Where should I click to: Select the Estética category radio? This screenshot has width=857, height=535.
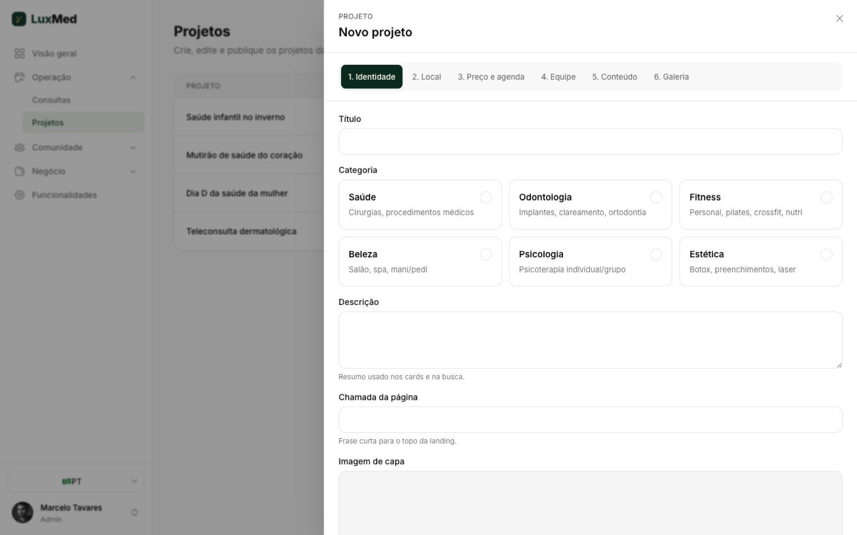pos(826,255)
